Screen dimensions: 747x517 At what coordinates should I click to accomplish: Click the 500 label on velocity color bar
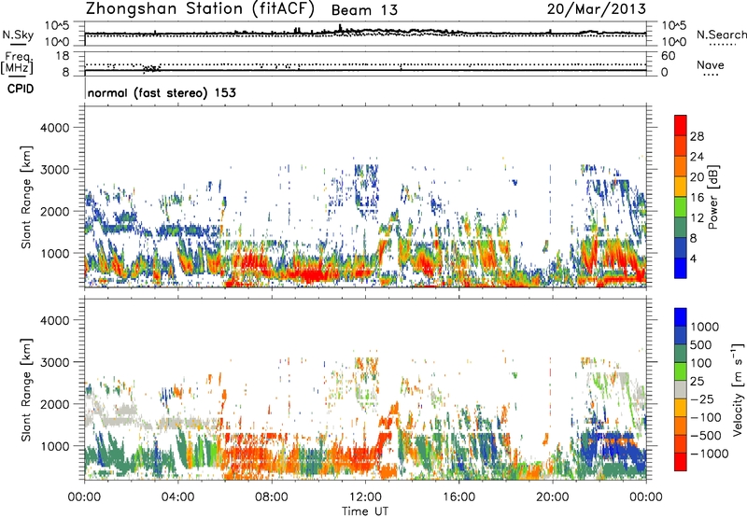(x=701, y=345)
